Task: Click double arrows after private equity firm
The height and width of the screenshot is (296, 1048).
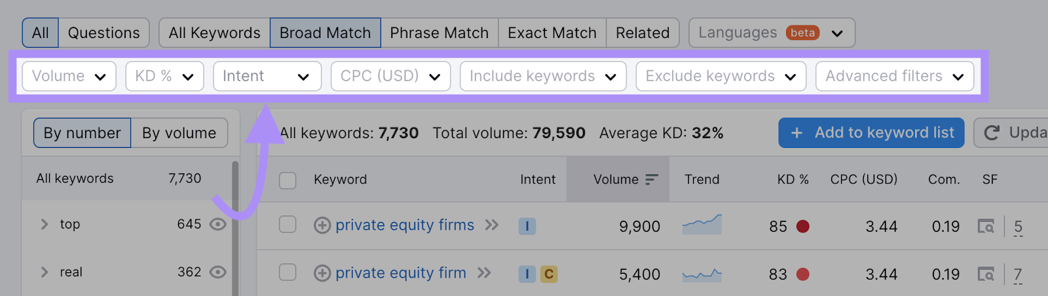Action: (x=484, y=273)
